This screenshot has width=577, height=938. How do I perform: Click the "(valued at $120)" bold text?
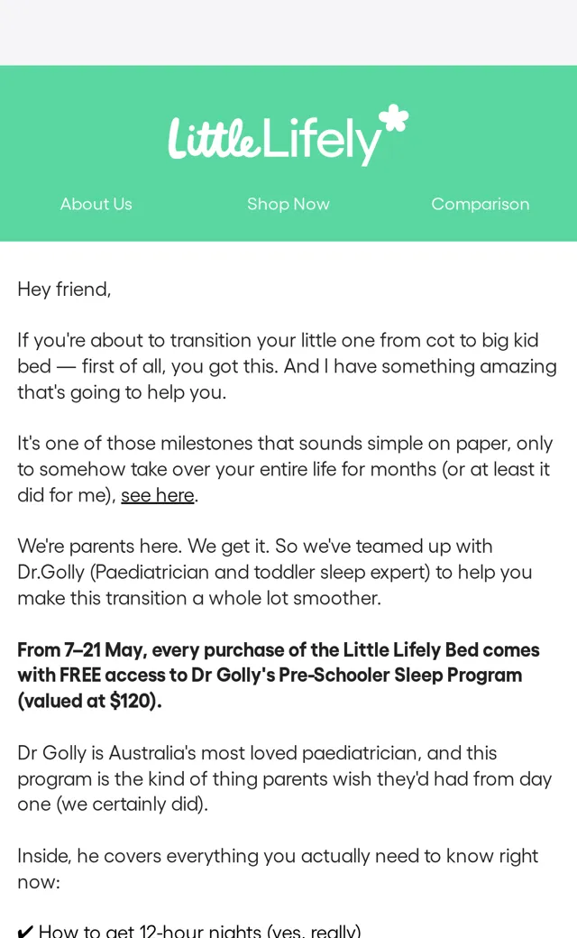(x=89, y=701)
